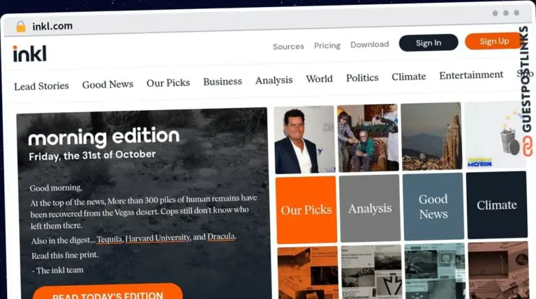Open the grey newspaper collage thumbnail
Screen dimensions: 536x299
click(371, 271)
